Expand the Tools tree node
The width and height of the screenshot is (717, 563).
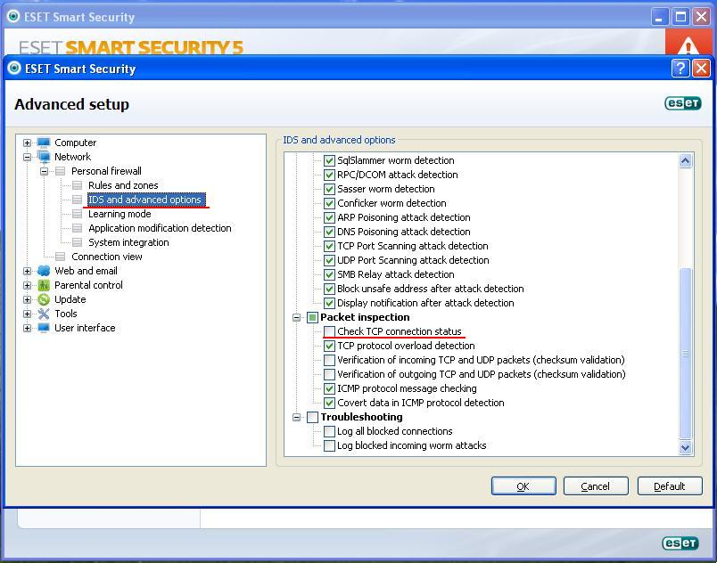tap(27, 314)
